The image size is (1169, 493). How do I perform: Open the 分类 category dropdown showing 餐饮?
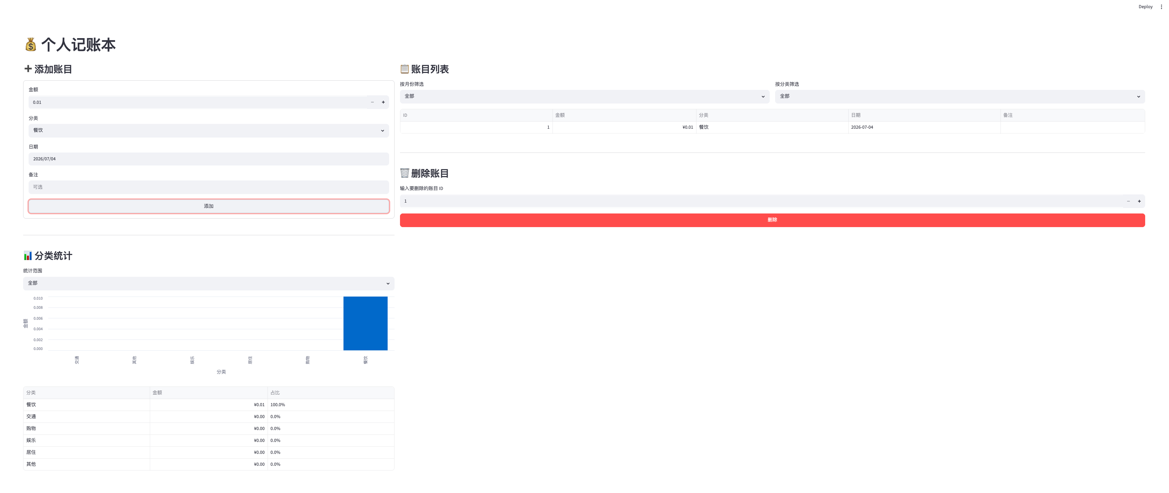pos(209,131)
